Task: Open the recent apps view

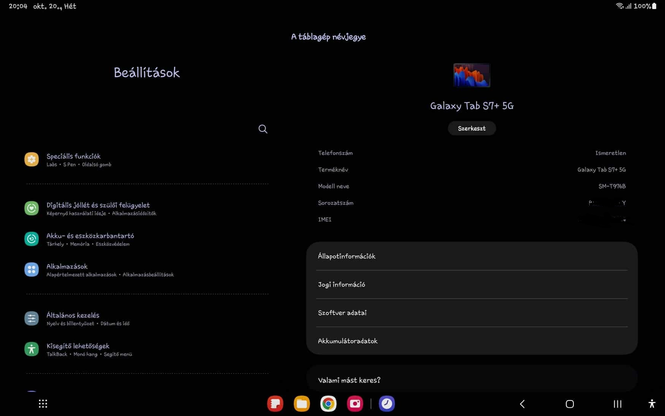Action: tap(617, 404)
